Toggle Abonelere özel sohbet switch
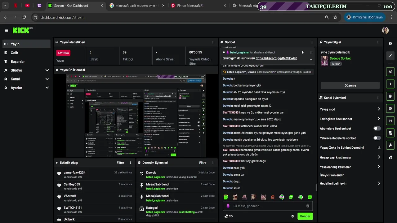Image resolution: width=397 pixels, height=223 pixels. click(377, 129)
